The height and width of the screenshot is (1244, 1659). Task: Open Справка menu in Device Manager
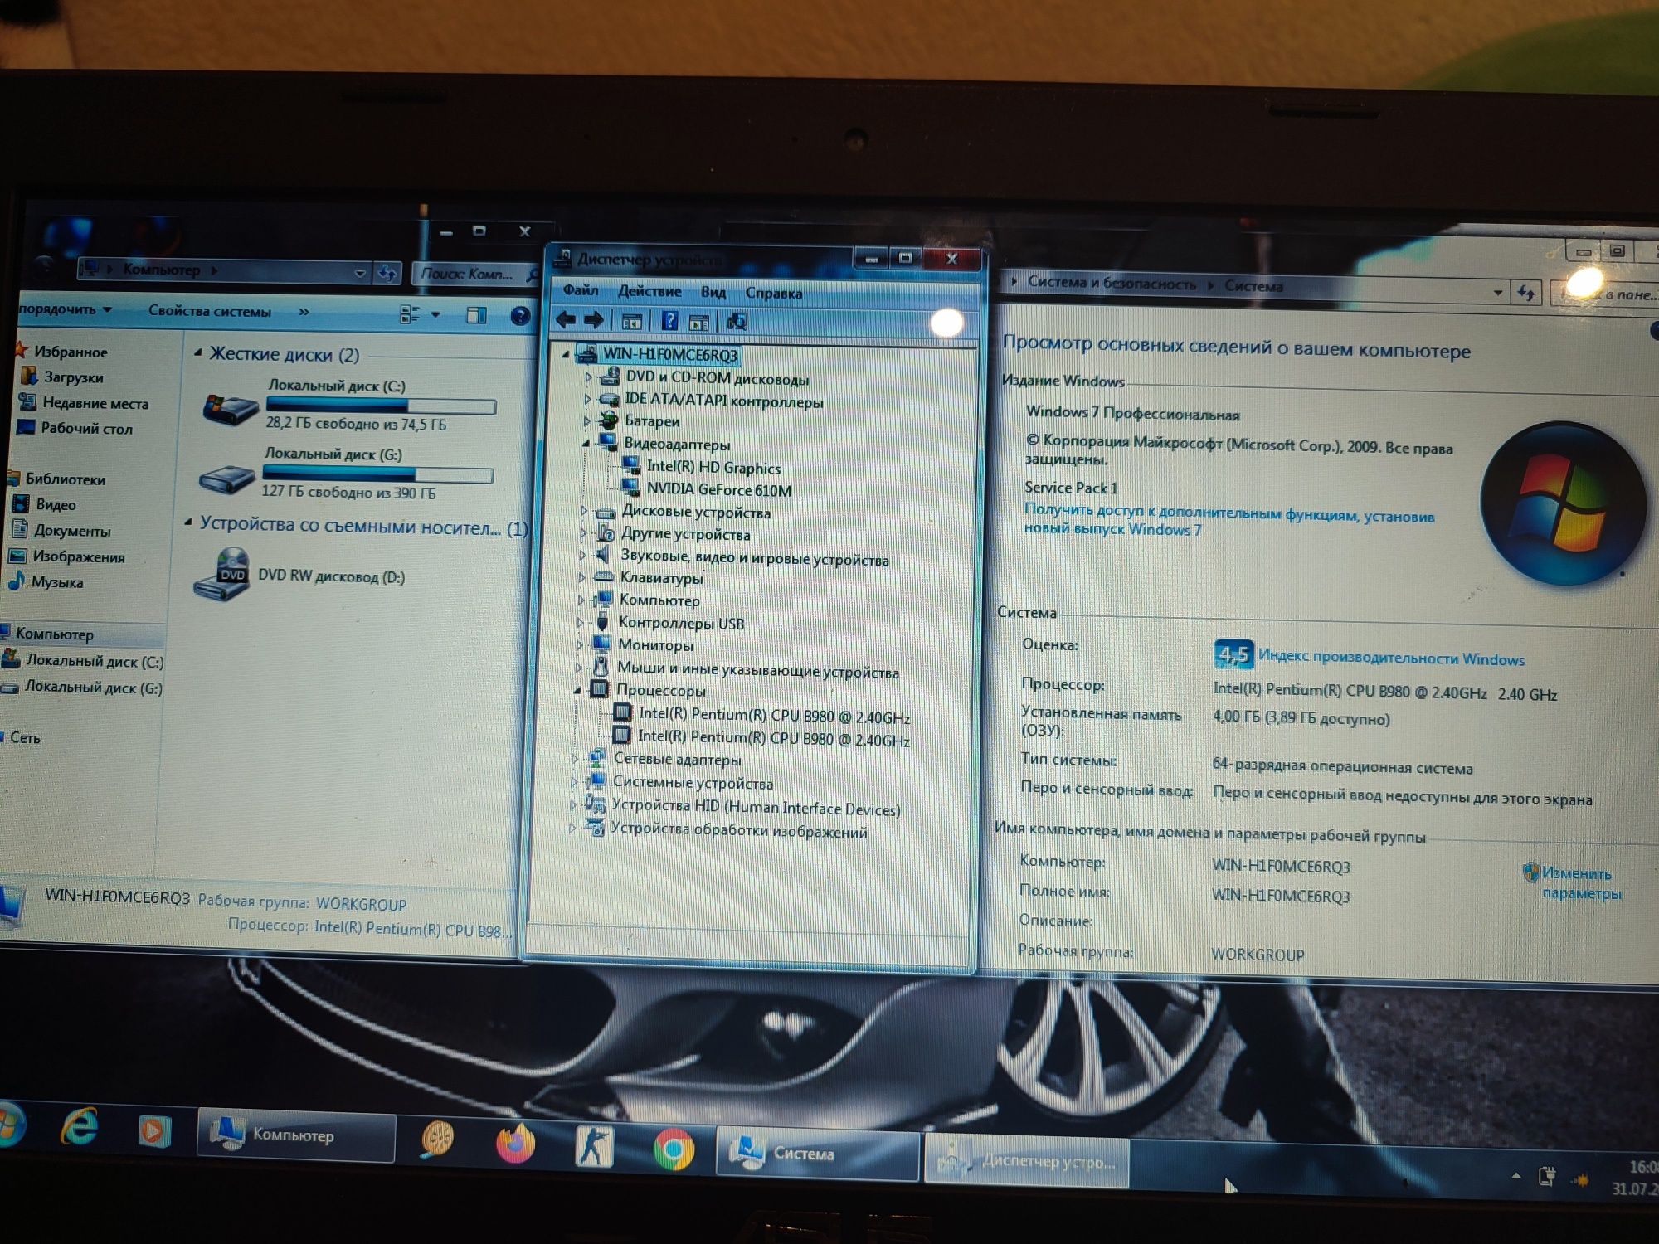[773, 293]
